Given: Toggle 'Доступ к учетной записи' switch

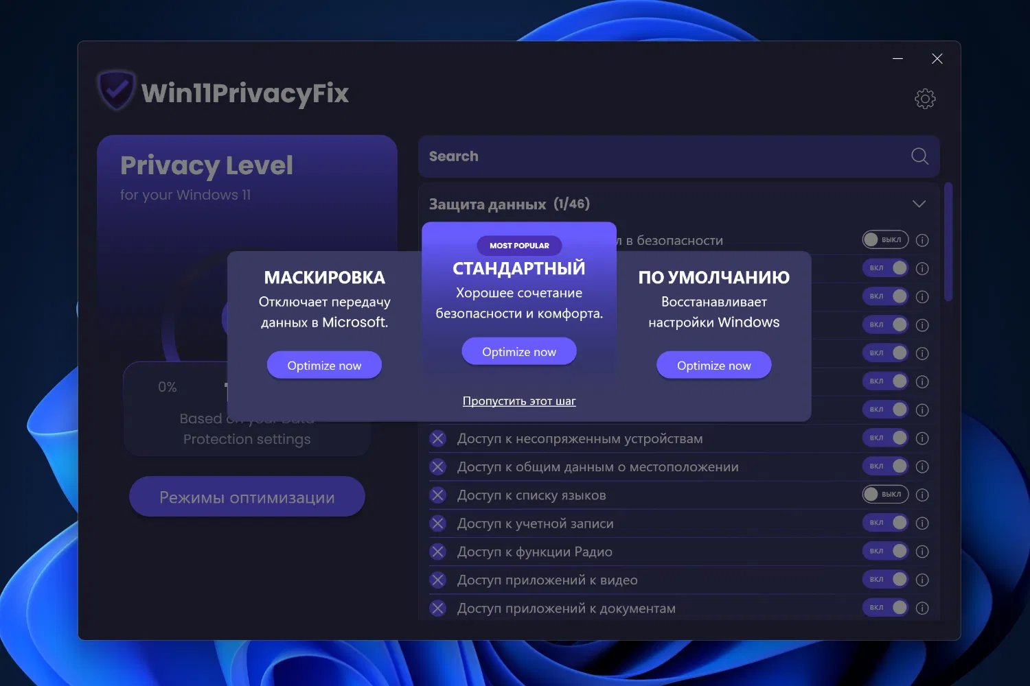Looking at the screenshot, I should [x=885, y=523].
